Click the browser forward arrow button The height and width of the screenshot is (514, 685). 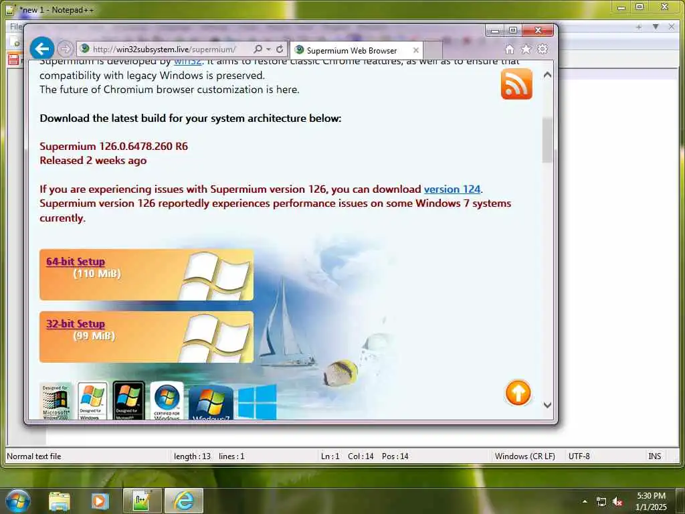click(x=65, y=48)
